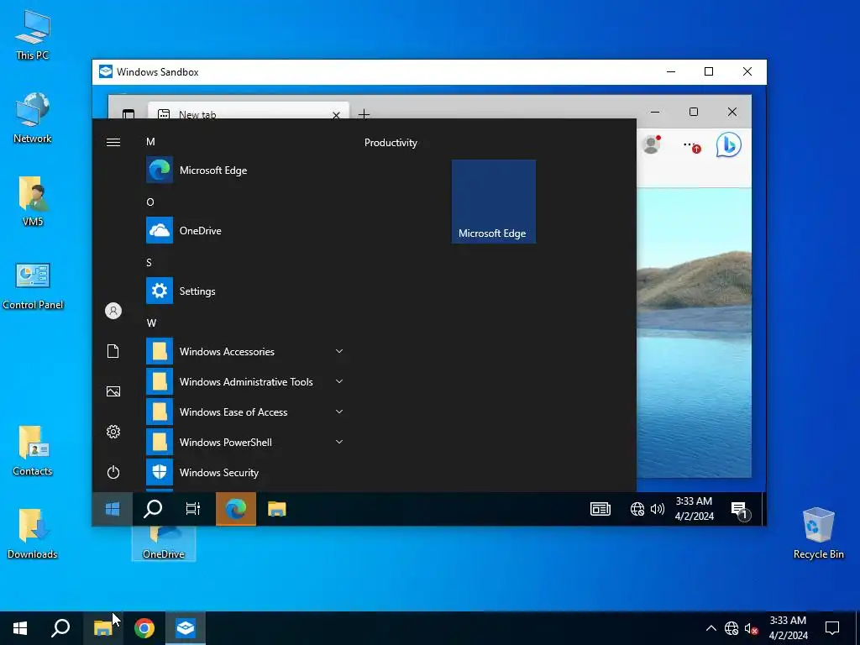Open News and interests on the sandbox taskbar

click(600, 509)
